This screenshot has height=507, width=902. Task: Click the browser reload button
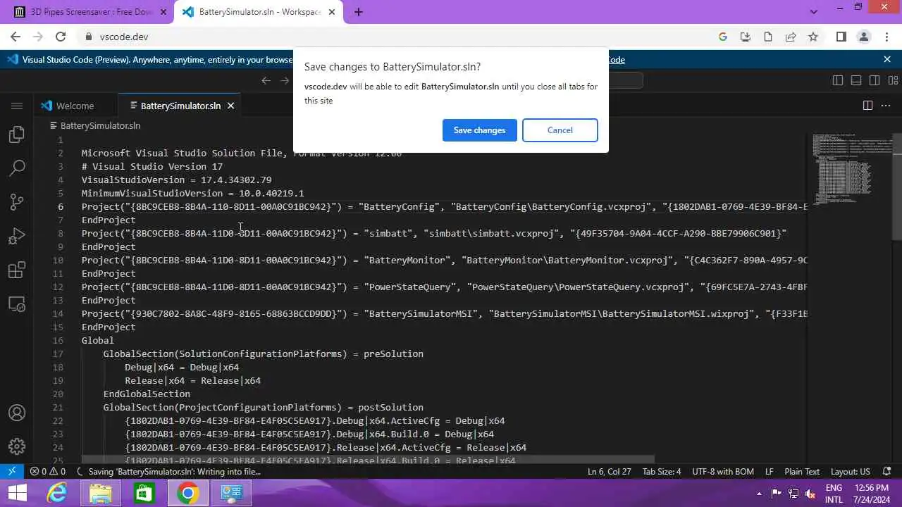pyautogui.click(x=61, y=37)
